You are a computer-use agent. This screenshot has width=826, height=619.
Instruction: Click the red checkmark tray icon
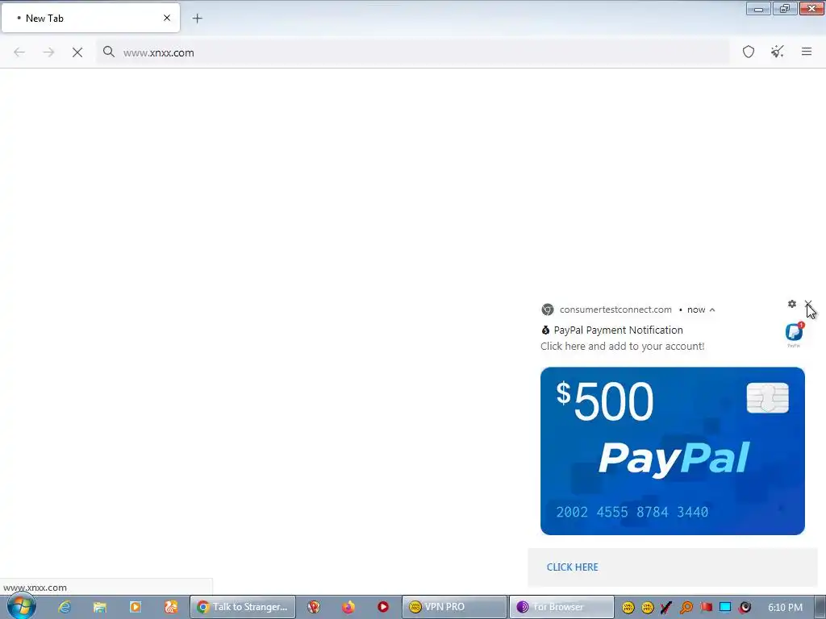pyautogui.click(x=666, y=608)
